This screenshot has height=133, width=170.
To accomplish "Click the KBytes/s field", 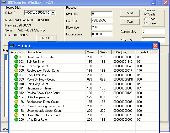I will [153, 40].
